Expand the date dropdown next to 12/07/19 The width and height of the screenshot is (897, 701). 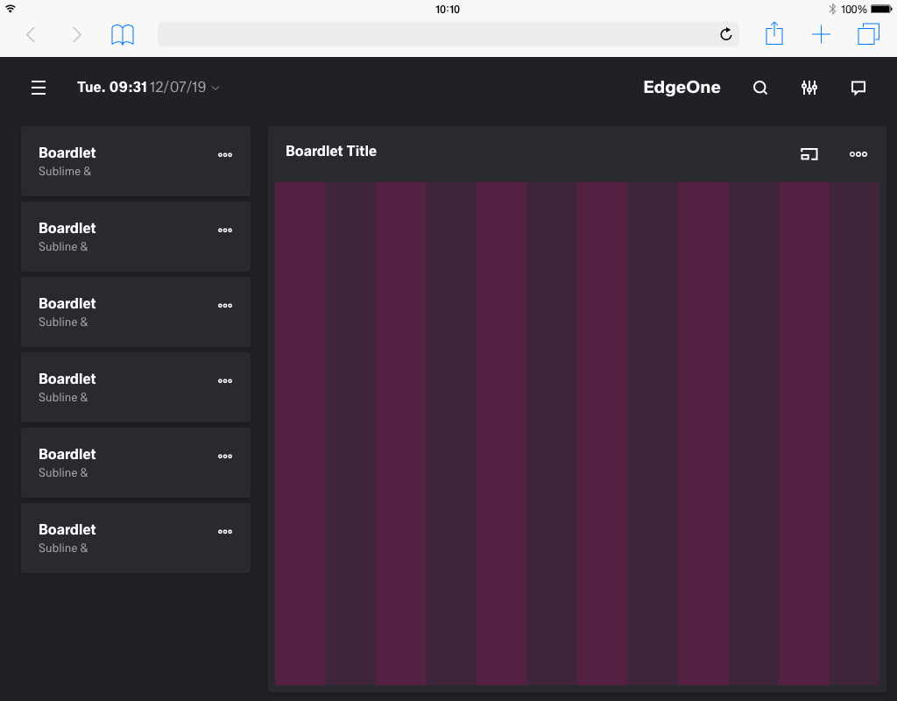pos(215,88)
